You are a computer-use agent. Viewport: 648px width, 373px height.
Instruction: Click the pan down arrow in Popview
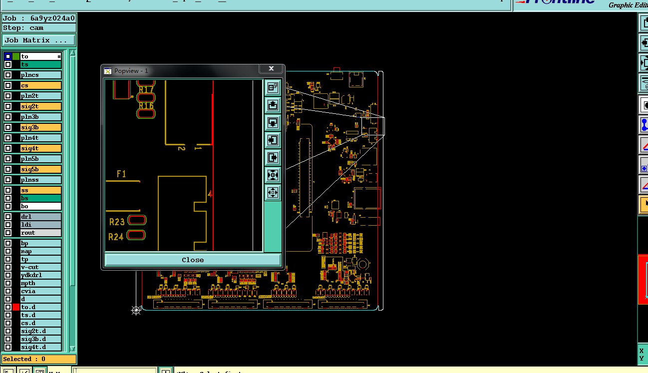[273, 122]
